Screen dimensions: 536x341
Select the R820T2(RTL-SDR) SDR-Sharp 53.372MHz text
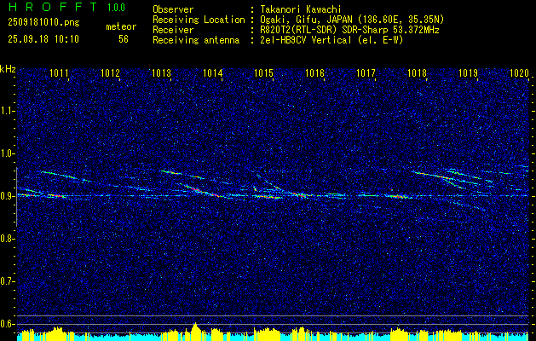(x=349, y=30)
